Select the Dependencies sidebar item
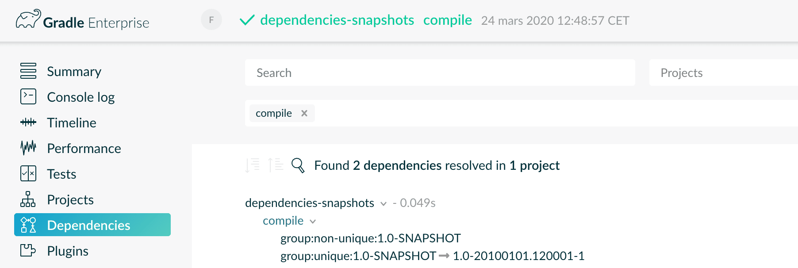Viewport: 798px width, 268px height. [92, 225]
